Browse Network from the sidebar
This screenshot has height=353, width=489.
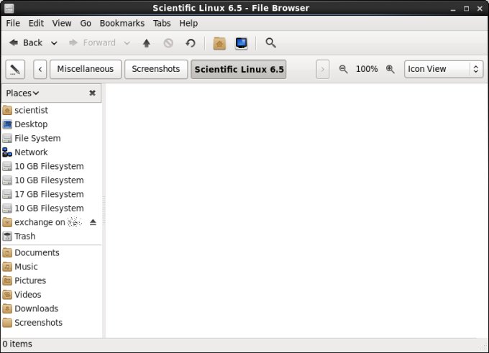point(52,152)
